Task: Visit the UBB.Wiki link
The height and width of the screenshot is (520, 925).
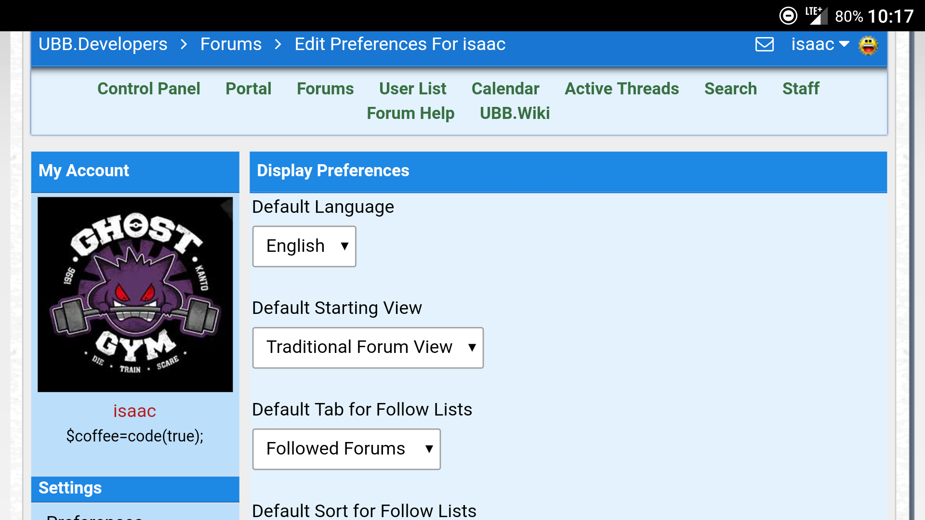Action: coord(515,113)
